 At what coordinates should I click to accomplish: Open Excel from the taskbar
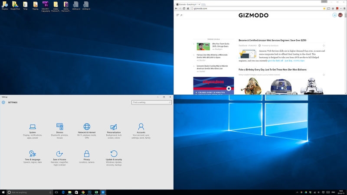tap(96, 192)
